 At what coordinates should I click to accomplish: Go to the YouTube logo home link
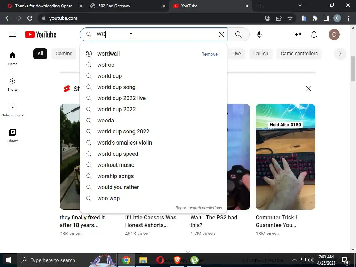41,34
